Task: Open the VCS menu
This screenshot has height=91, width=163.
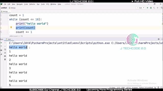Action: (48, 4)
